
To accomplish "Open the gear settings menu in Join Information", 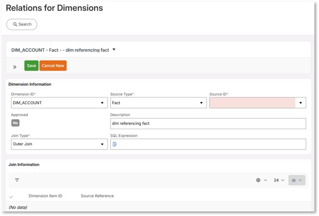I will (261, 180).
